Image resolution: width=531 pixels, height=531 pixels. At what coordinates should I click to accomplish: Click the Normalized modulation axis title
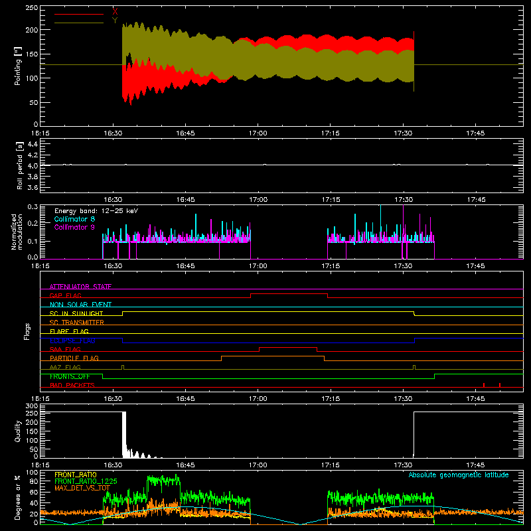point(17,232)
